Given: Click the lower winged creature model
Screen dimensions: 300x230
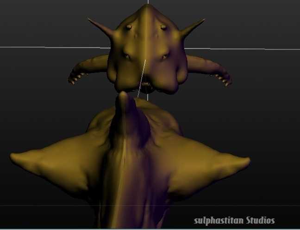Looking at the screenshot, I should (x=130, y=160).
